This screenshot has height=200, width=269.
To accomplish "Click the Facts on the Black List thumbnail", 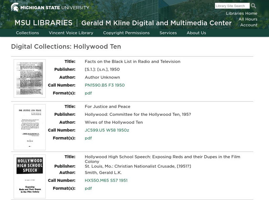I will 30,78.
